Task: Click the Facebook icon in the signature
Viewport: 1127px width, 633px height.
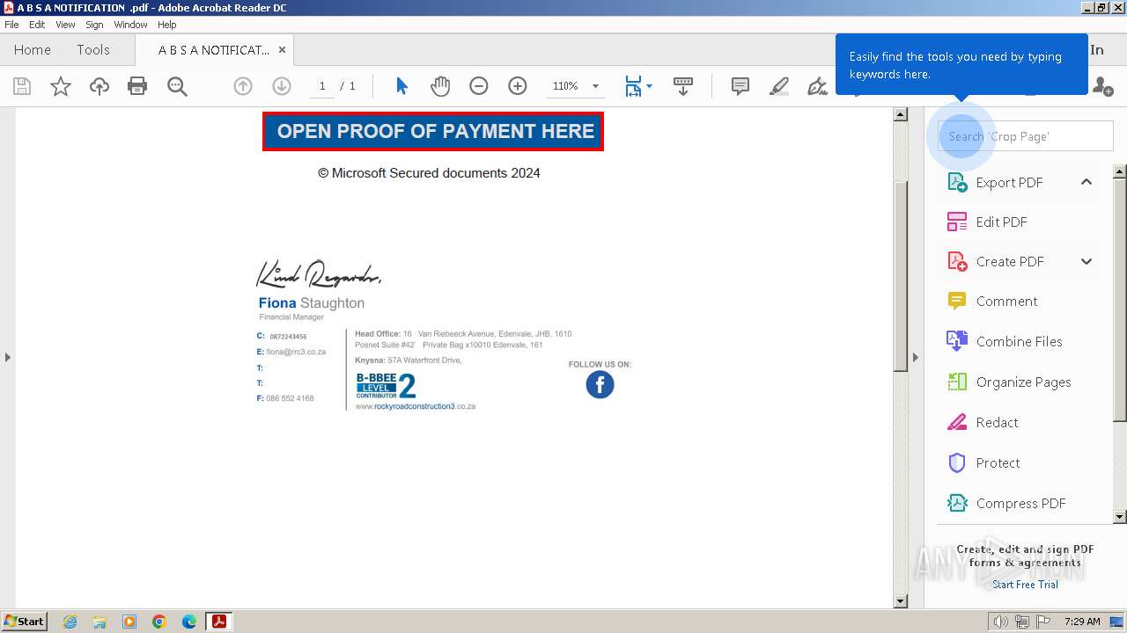Action: (x=600, y=384)
